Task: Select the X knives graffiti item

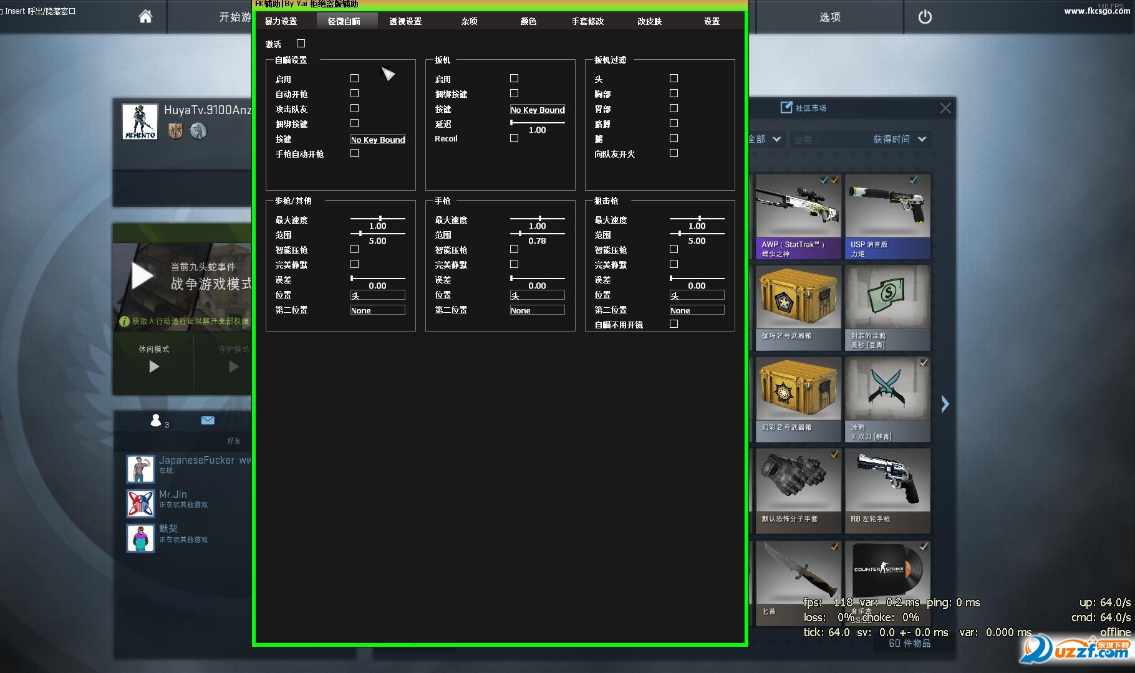Action: click(x=887, y=399)
